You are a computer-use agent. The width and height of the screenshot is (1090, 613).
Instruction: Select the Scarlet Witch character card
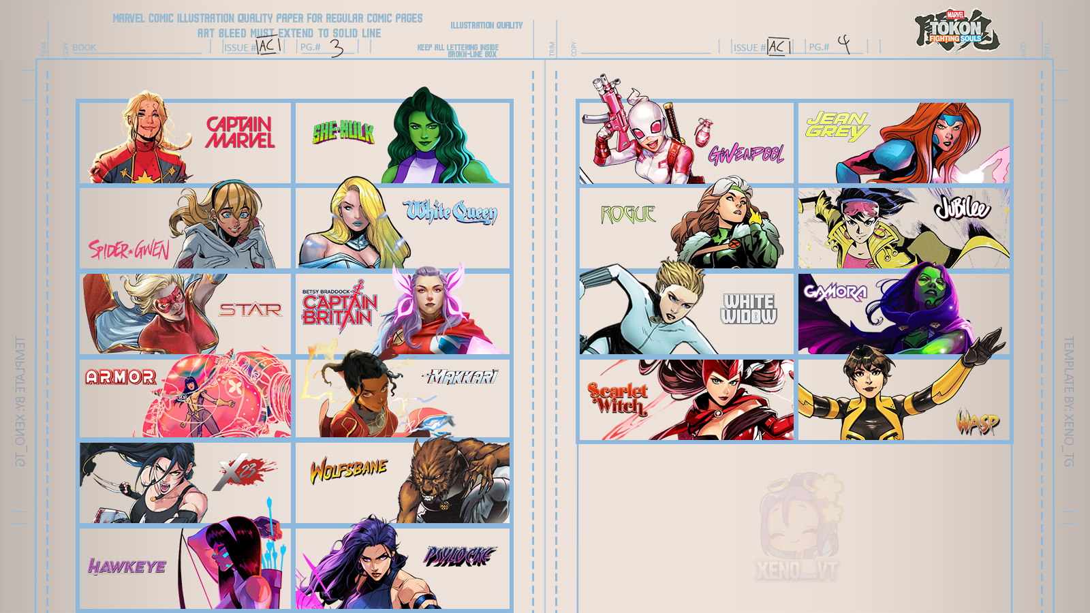tap(687, 400)
